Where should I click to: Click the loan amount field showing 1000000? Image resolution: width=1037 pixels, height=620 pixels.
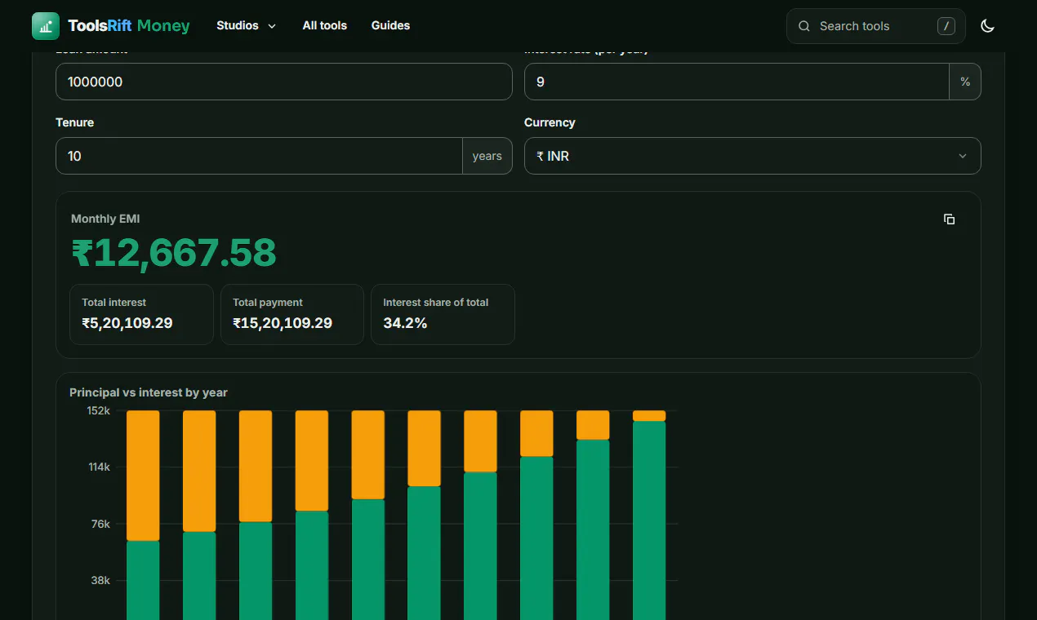pos(283,82)
